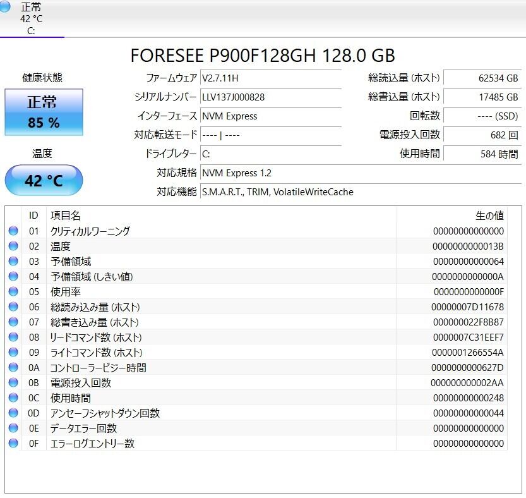Click the drive status orb in the top-left tab
The width and height of the screenshot is (526, 498).
point(4,6)
